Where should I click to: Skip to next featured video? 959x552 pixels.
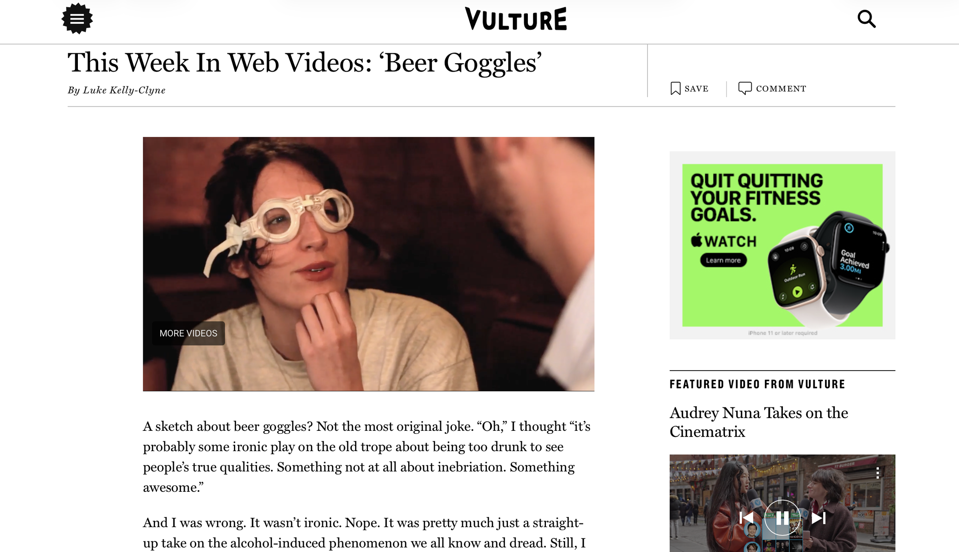tap(818, 518)
